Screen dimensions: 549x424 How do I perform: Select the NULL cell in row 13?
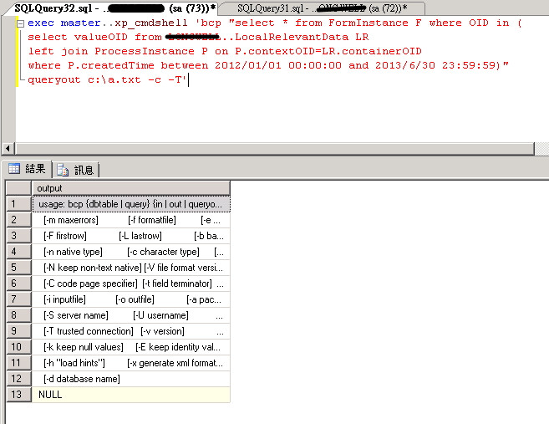pos(131,395)
